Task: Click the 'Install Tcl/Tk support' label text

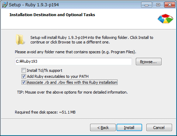Action: [x=44, y=70]
